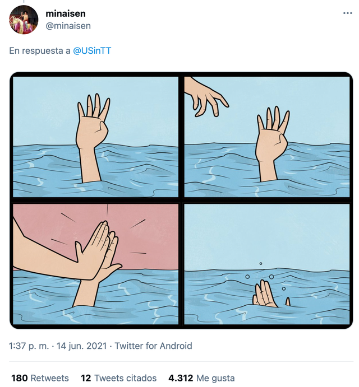Open the 1:37 p. m. timestamp link

(x=29, y=346)
